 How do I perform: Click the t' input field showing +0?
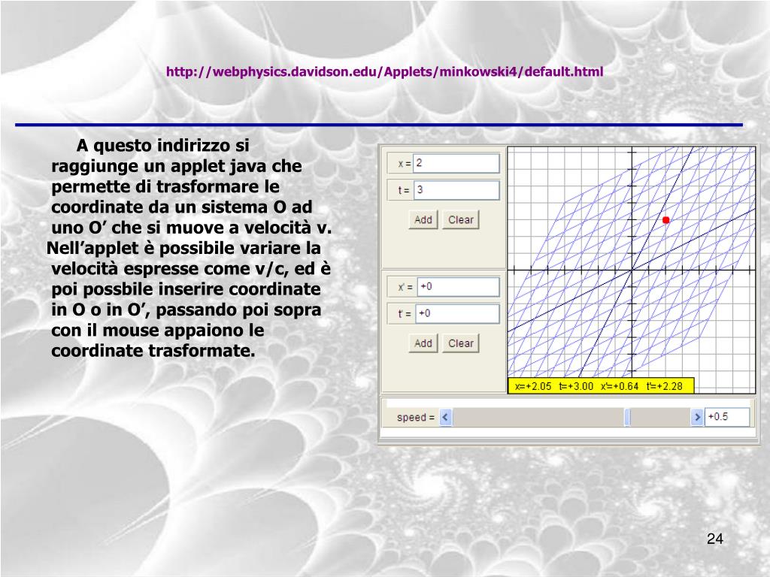[x=457, y=314]
